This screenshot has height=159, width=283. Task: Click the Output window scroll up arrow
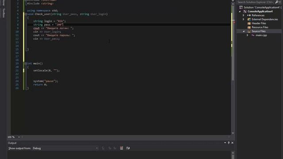click(233, 153)
